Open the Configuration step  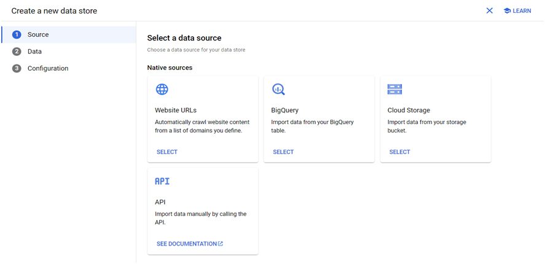click(x=48, y=68)
